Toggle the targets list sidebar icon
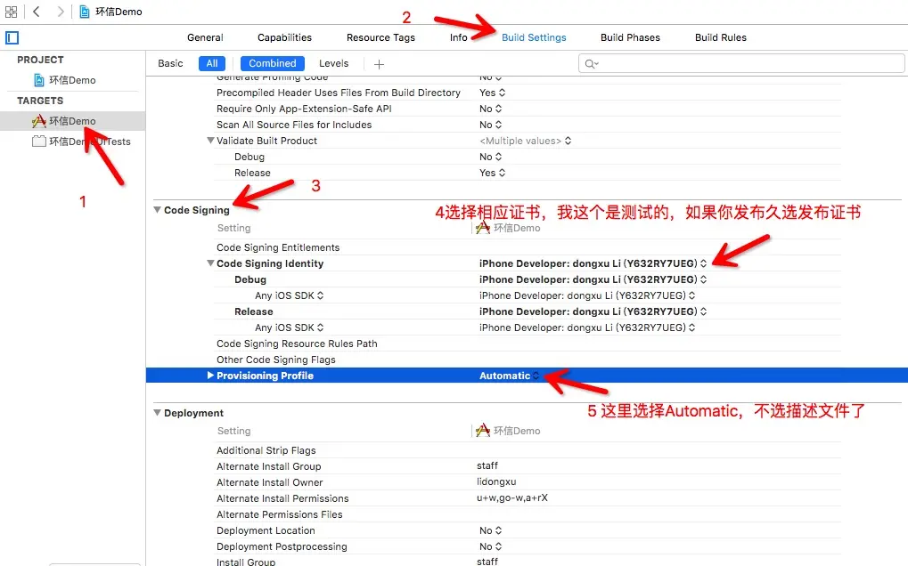This screenshot has width=908, height=566. point(12,37)
